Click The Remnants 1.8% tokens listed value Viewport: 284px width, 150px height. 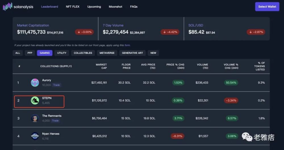coord(262,118)
